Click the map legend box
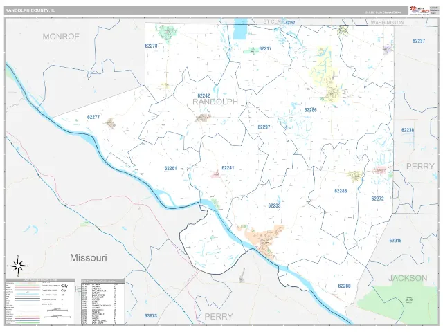 tap(40, 302)
